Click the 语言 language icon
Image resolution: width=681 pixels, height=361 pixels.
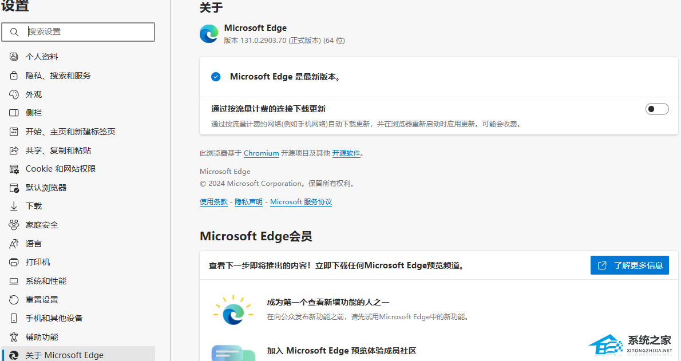[x=14, y=244]
